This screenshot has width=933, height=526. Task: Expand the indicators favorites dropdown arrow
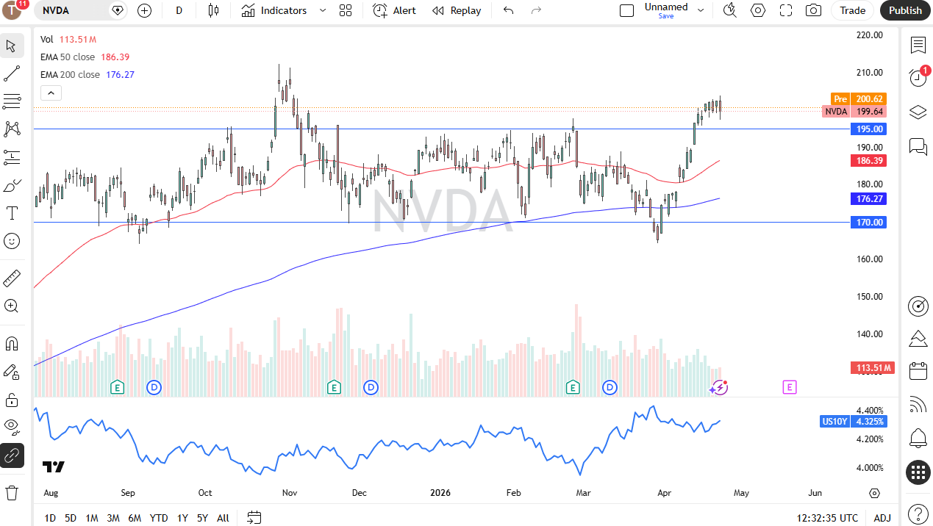coord(322,10)
